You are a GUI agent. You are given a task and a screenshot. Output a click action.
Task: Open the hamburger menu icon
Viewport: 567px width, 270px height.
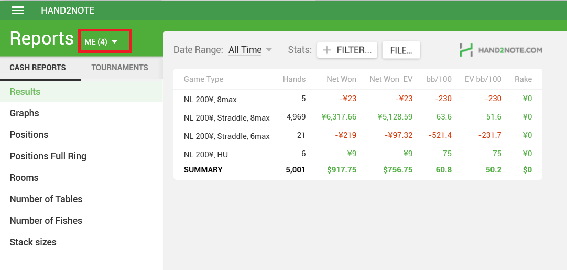pyautogui.click(x=17, y=10)
